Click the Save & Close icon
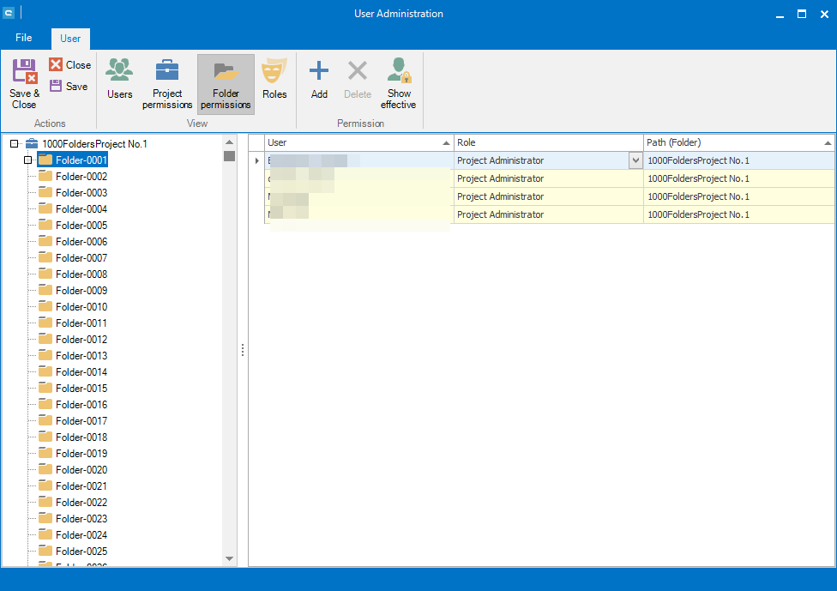The height and width of the screenshot is (591, 837). (x=24, y=72)
